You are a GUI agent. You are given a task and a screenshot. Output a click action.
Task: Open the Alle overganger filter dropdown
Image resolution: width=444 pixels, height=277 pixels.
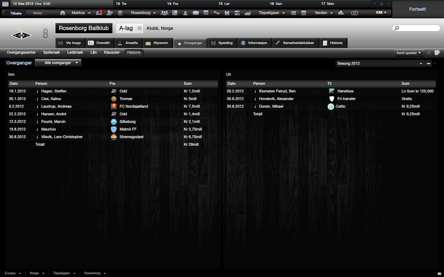coord(58,63)
